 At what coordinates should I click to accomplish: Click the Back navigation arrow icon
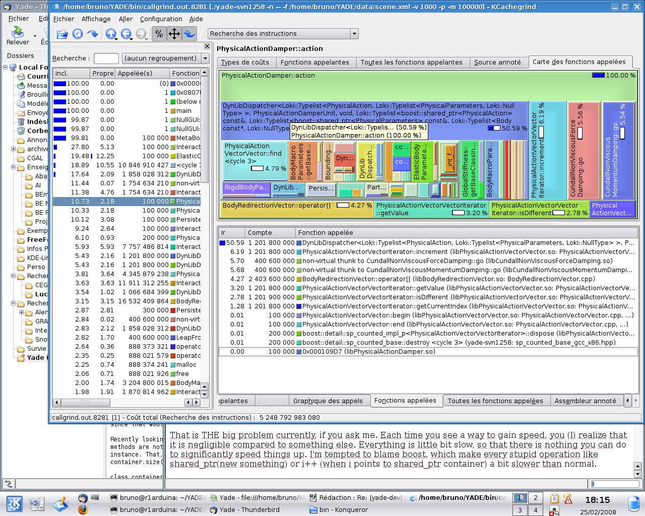coord(125,34)
